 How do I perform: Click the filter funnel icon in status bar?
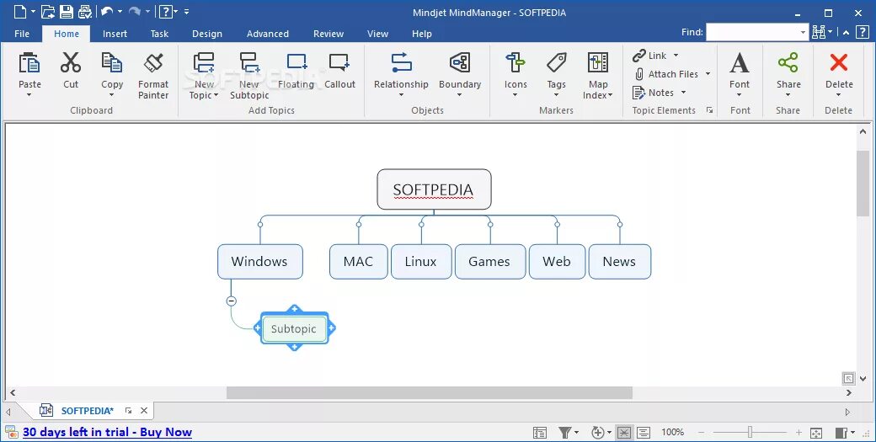[x=565, y=432]
